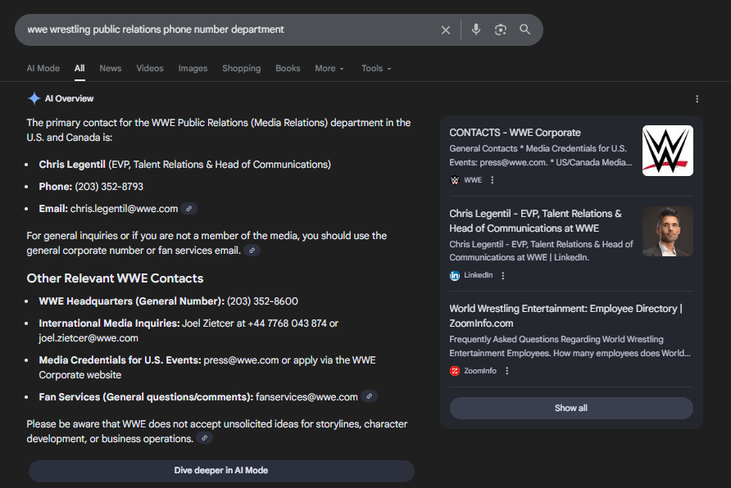The image size is (731, 488).
Task: Click the phone number (203) 352-8793
Action: point(109,187)
